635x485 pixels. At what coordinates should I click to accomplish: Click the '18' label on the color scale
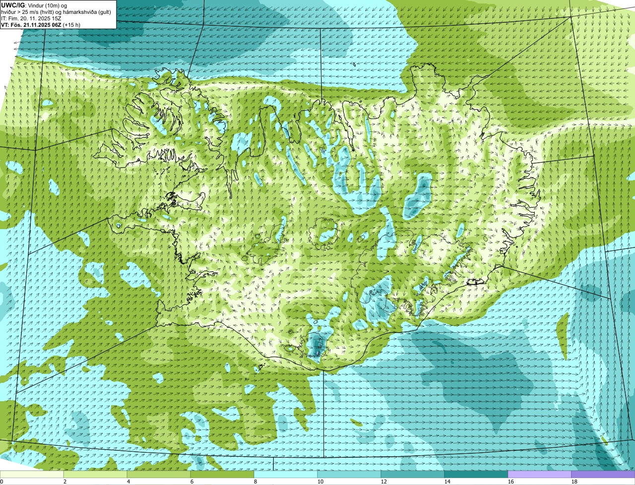[574, 482]
